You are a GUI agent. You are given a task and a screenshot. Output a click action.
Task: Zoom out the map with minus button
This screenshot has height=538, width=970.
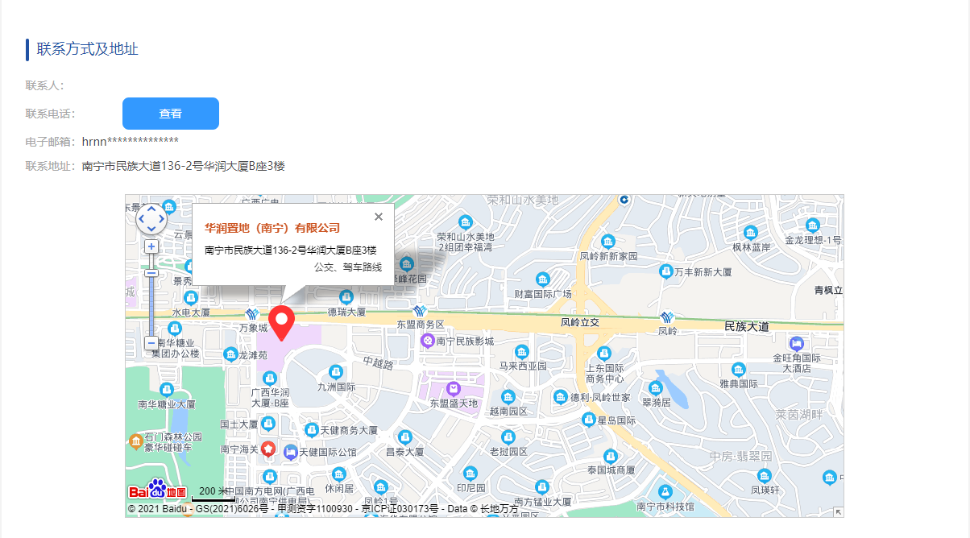point(151,343)
